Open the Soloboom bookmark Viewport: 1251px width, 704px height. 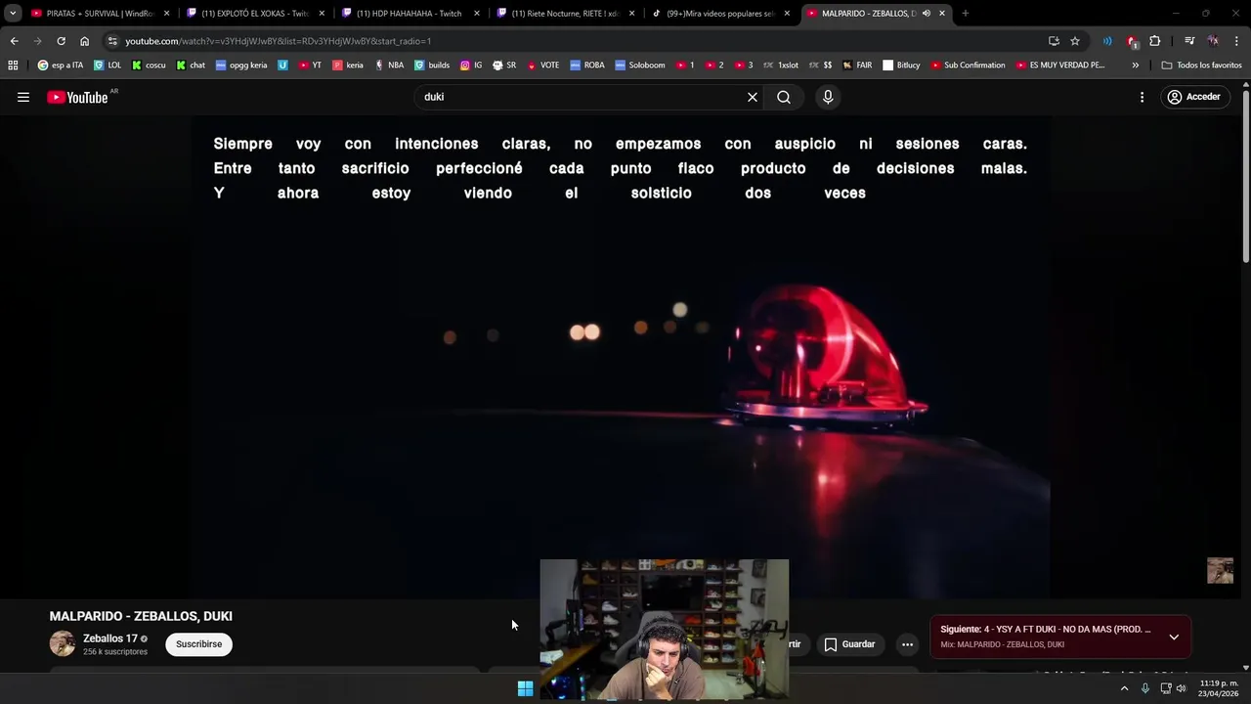640,66
